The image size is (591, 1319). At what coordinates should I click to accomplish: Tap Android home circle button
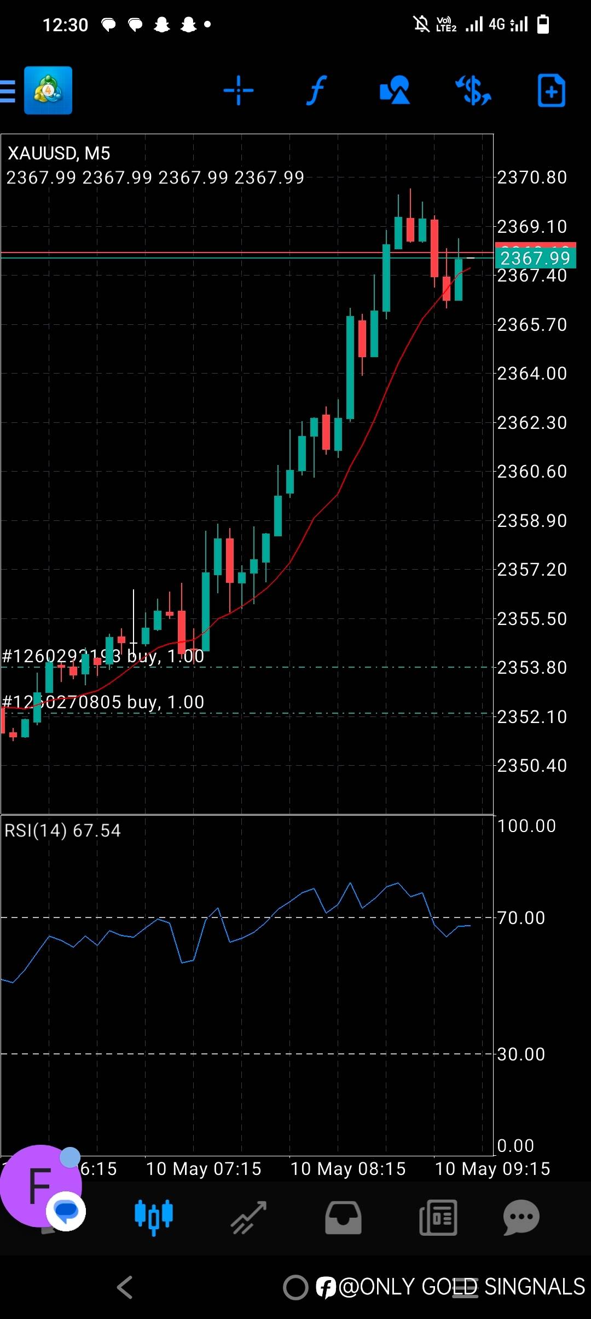(x=296, y=1287)
